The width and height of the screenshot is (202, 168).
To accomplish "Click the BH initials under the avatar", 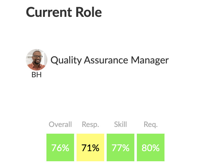I will [x=37, y=75].
